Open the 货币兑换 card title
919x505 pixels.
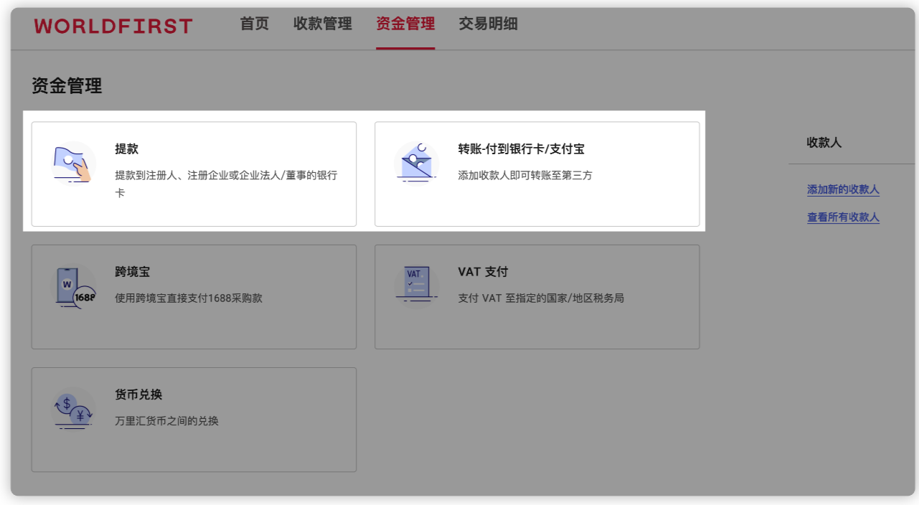click(138, 395)
